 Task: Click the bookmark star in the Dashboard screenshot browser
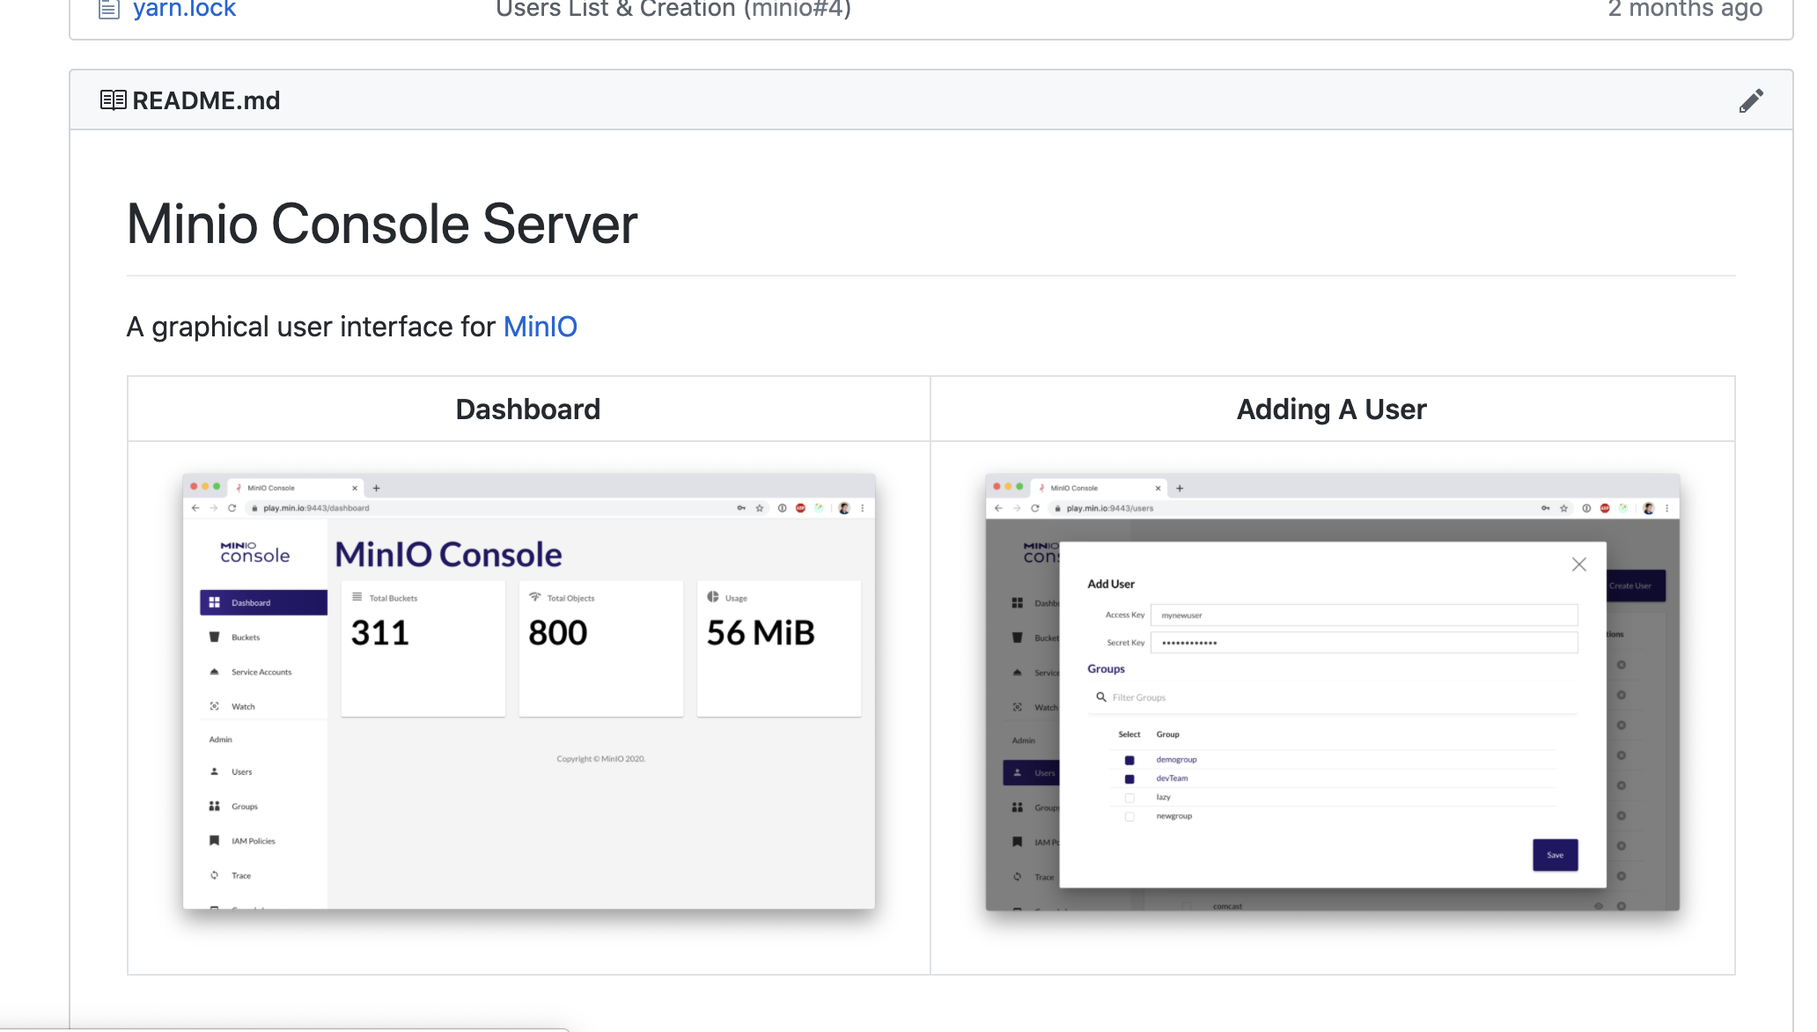[760, 508]
